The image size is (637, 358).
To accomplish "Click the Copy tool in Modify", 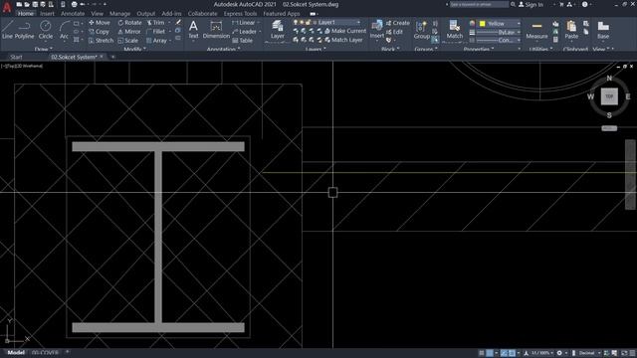I will [x=99, y=32].
